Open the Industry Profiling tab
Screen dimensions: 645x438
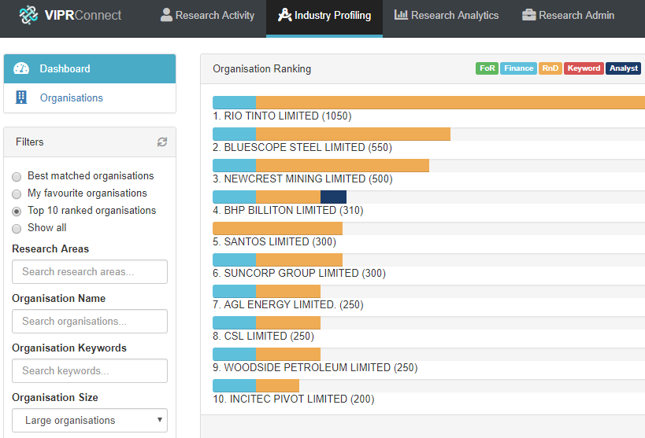324,19
